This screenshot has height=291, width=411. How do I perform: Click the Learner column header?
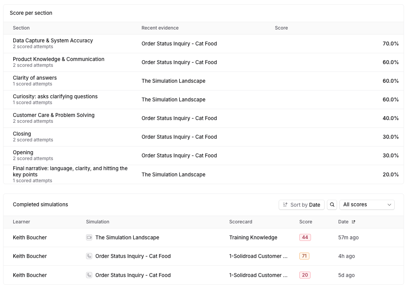point(21,222)
